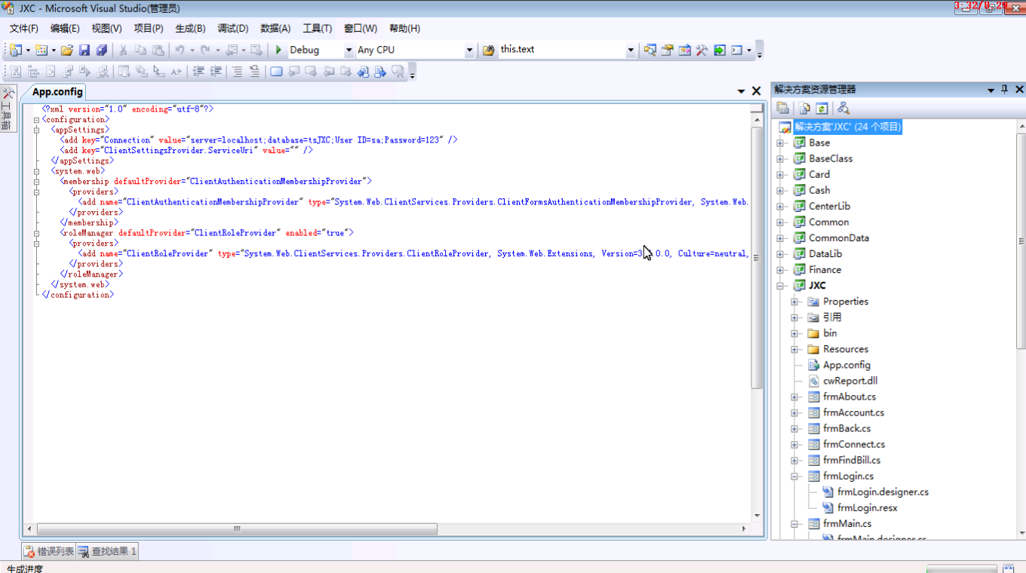
Task: Select frmLogin.designer.cs in Solution Explorer
Action: [883, 492]
